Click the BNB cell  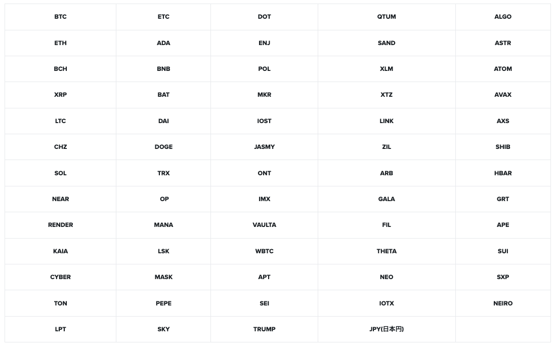point(163,69)
